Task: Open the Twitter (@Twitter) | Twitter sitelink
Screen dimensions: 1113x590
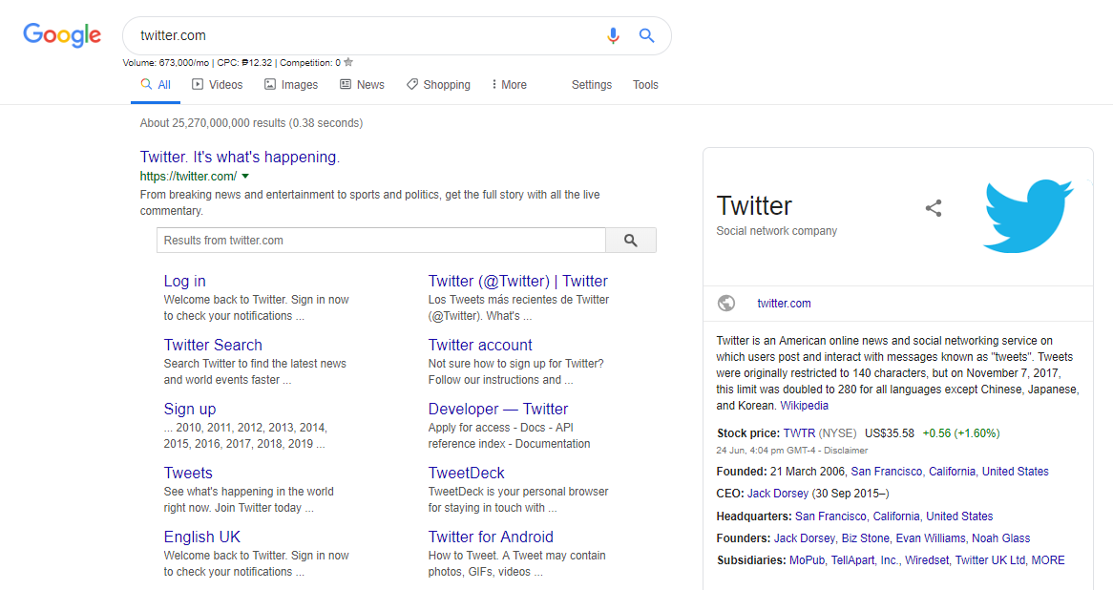Action: point(518,281)
